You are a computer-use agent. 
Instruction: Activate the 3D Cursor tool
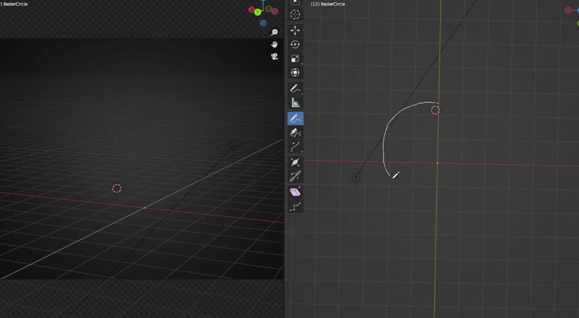pos(295,14)
